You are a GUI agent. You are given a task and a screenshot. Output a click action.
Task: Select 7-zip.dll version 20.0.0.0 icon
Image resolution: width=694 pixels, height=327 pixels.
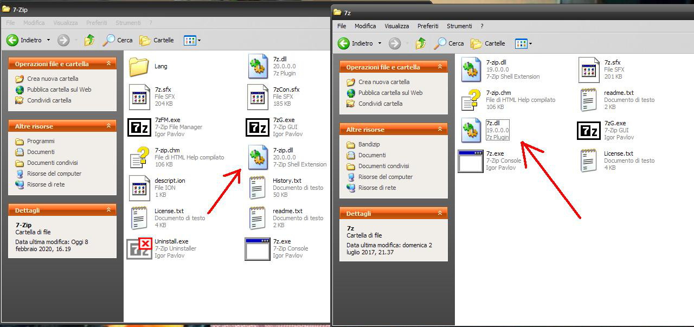click(x=258, y=157)
